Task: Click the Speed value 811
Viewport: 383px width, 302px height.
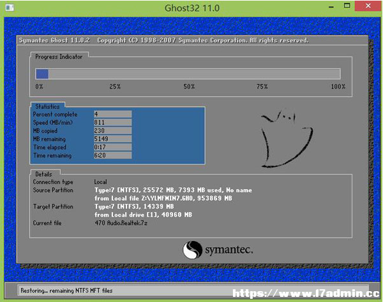Action: tap(112, 122)
